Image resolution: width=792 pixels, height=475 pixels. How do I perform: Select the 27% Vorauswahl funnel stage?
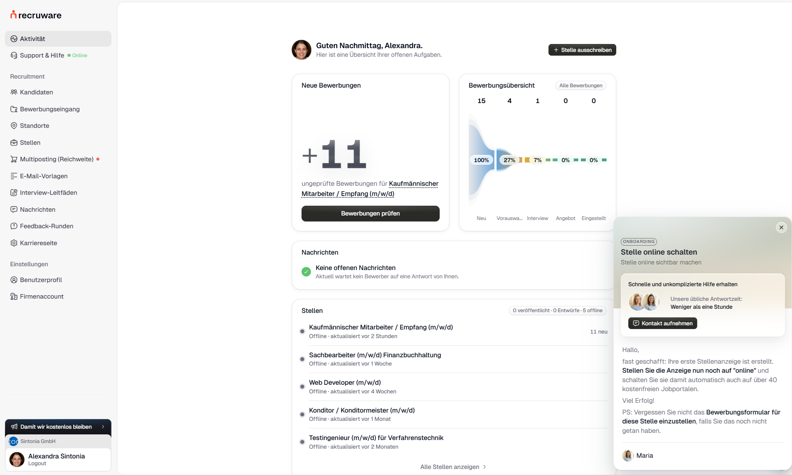[509, 160]
